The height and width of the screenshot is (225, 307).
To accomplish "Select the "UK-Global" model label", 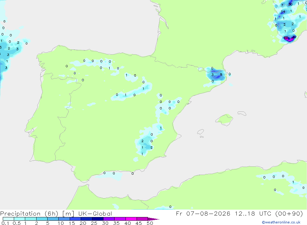I will point(95,214).
